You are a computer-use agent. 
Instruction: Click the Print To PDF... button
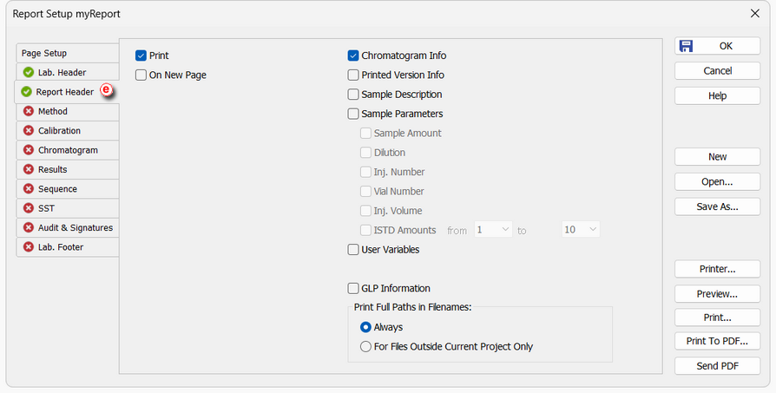coord(717,341)
